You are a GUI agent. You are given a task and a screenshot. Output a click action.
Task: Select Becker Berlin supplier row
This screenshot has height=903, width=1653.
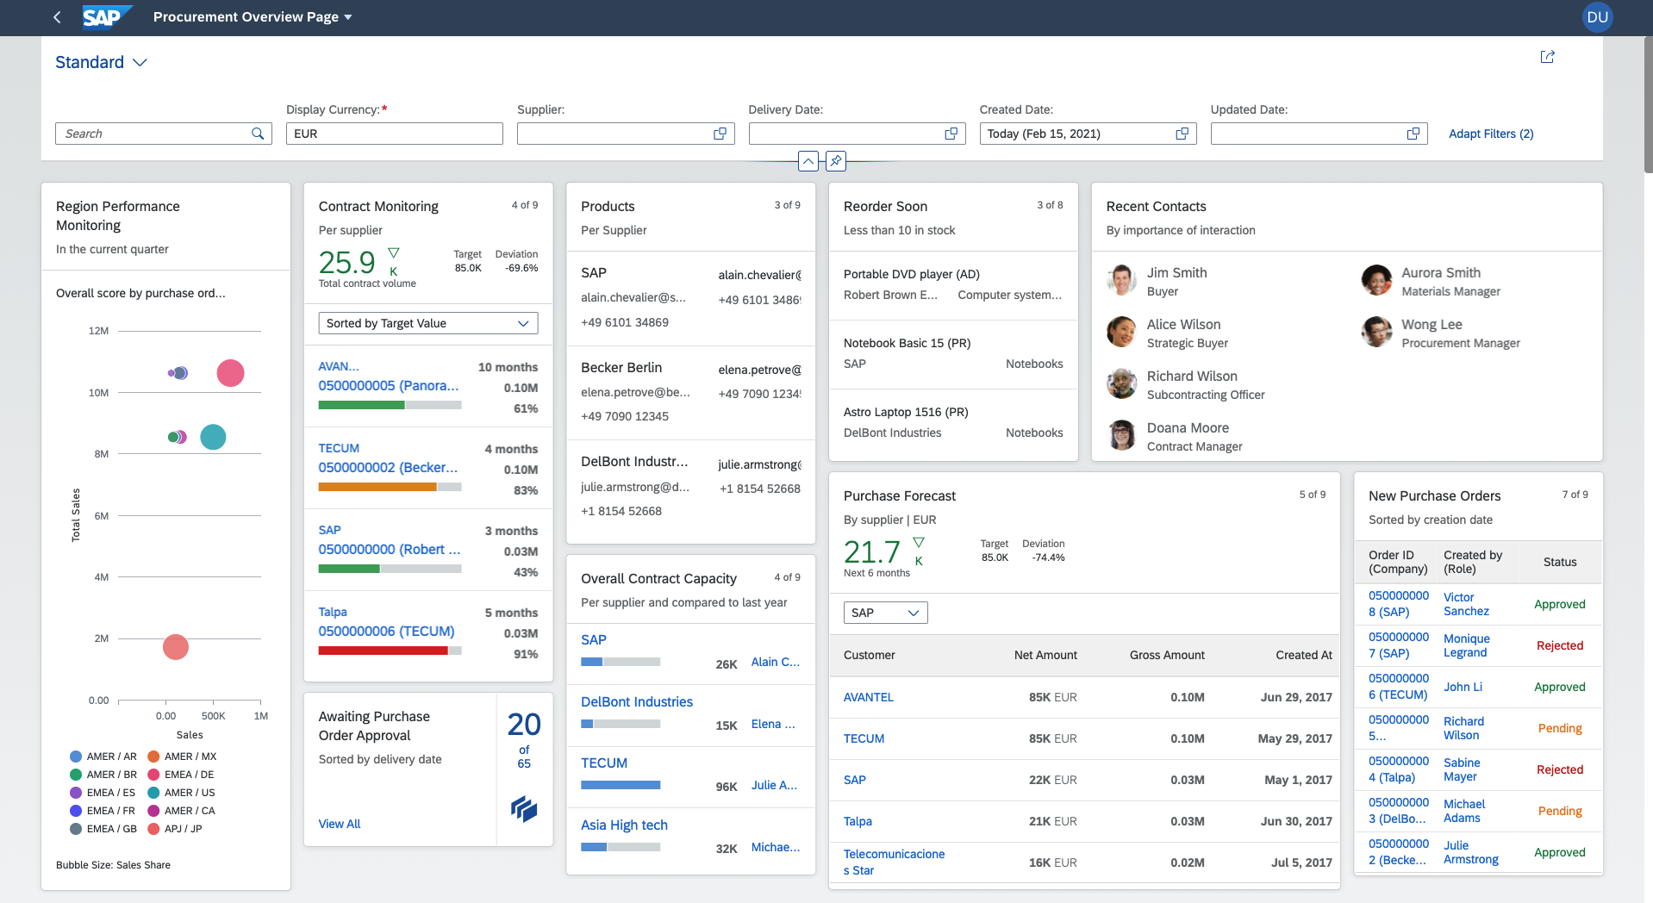(x=690, y=392)
